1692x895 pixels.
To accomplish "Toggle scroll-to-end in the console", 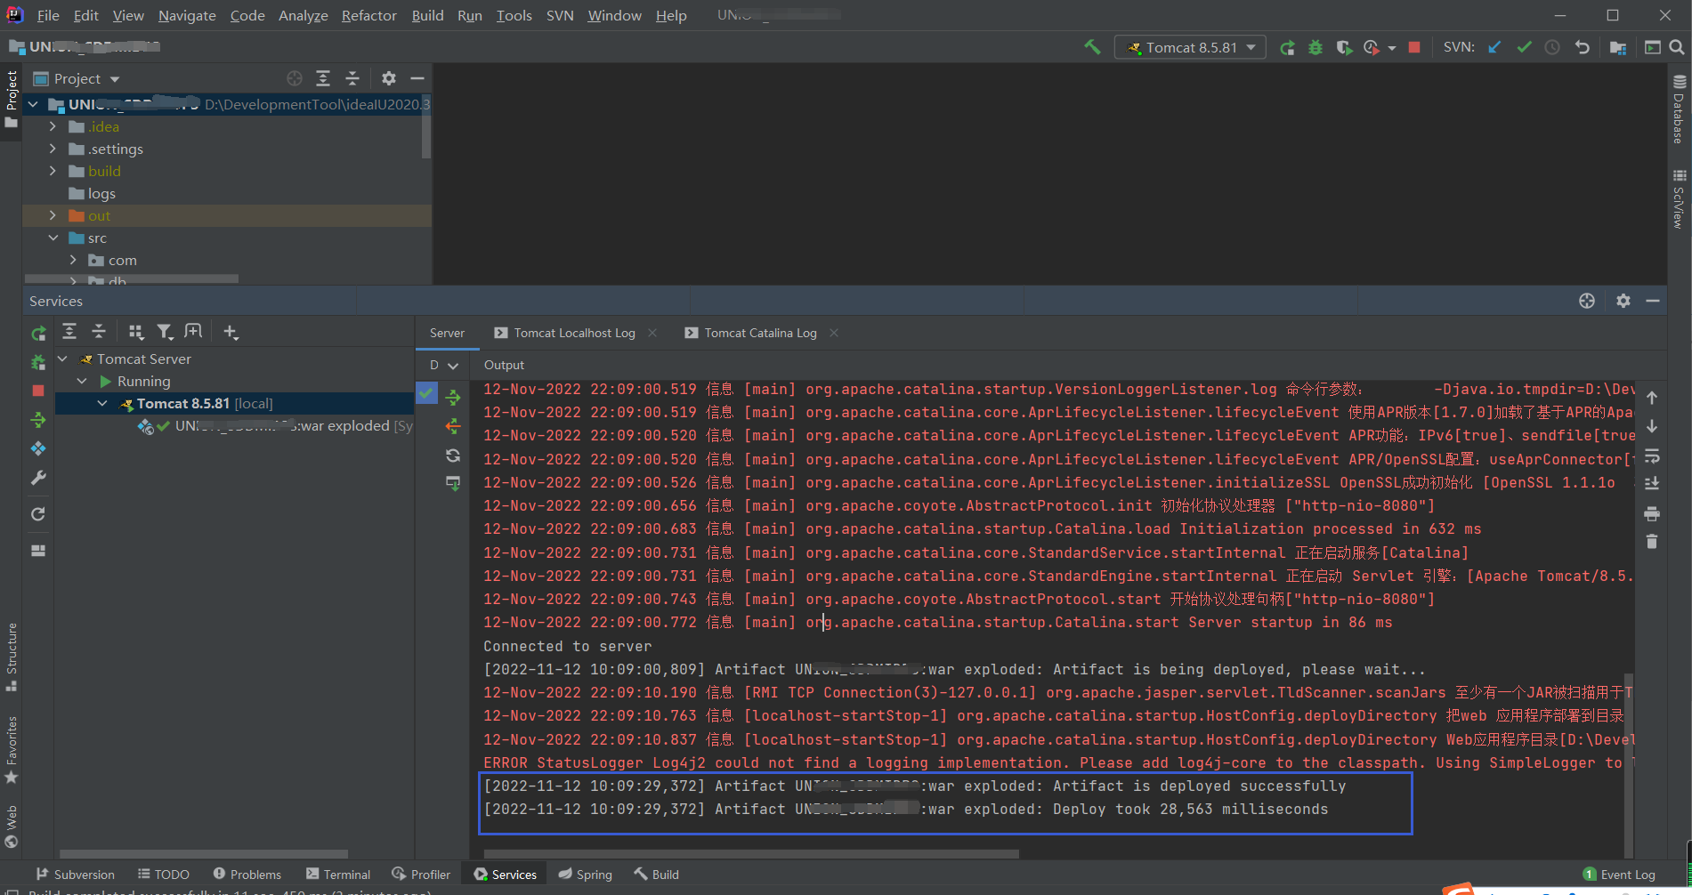I will coord(1652,484).
